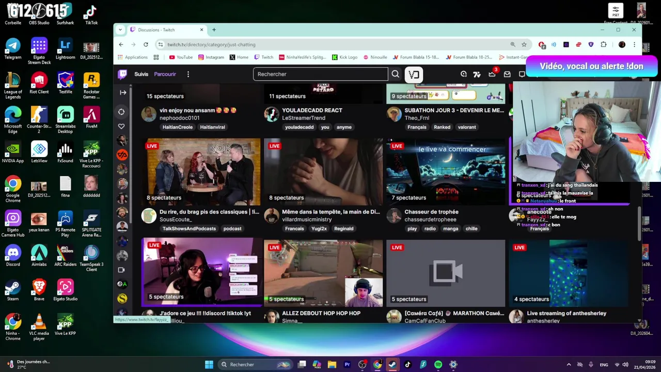Expand the Twitch left sidebar arrow

pos(123,92)
